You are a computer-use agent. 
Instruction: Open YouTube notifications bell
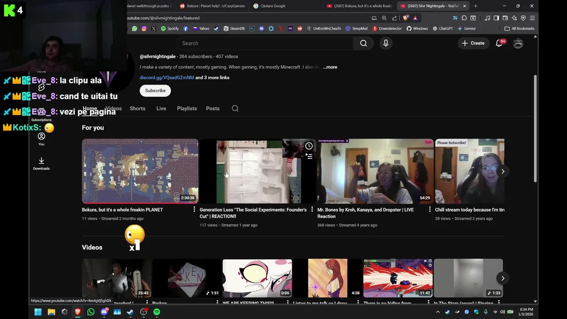499,43
